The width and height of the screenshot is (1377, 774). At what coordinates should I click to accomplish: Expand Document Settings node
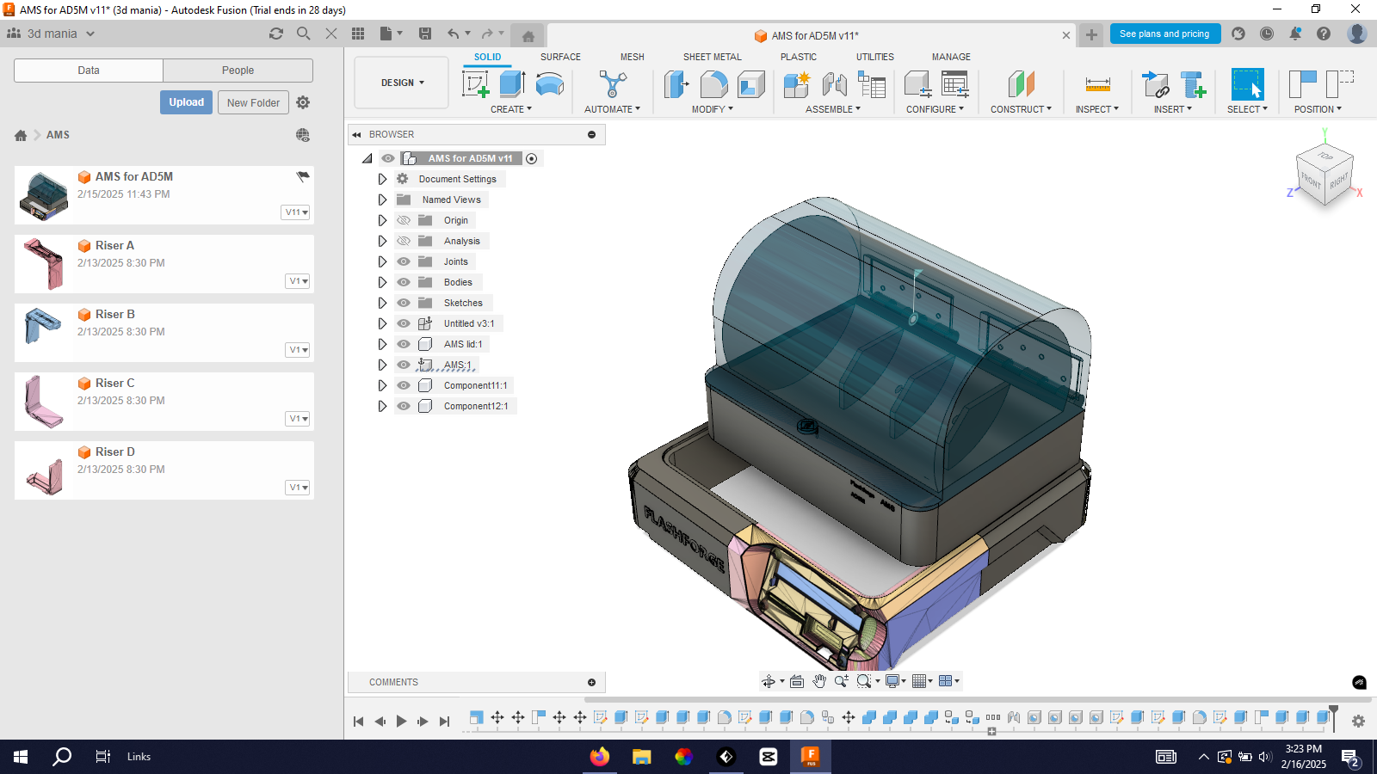[x=382, y=179]
